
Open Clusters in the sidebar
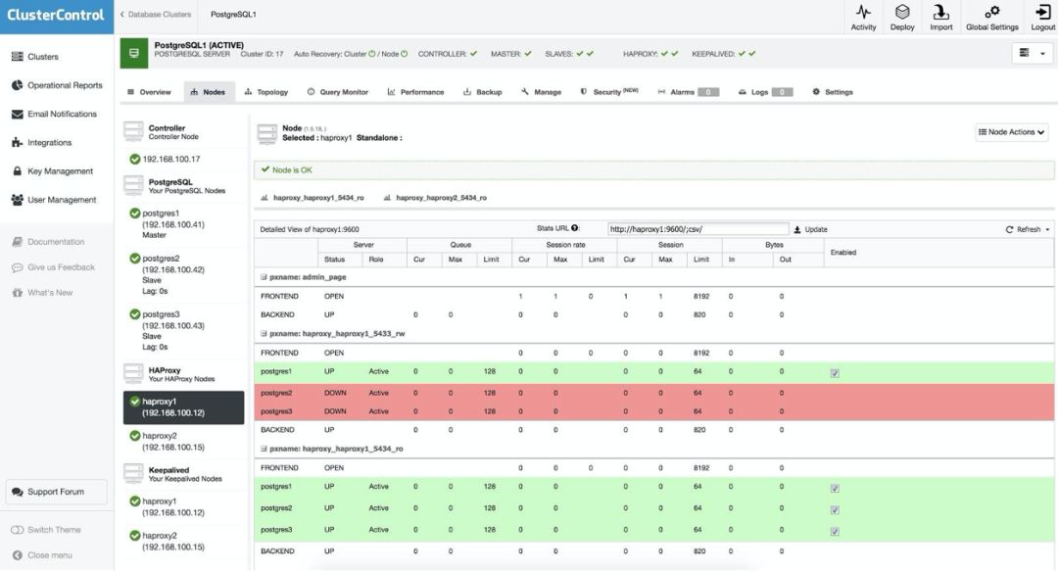[x=35, y=57]
